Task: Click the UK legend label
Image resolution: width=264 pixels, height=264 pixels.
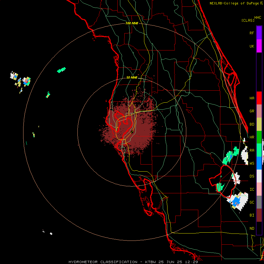Action: click(252, 46)
